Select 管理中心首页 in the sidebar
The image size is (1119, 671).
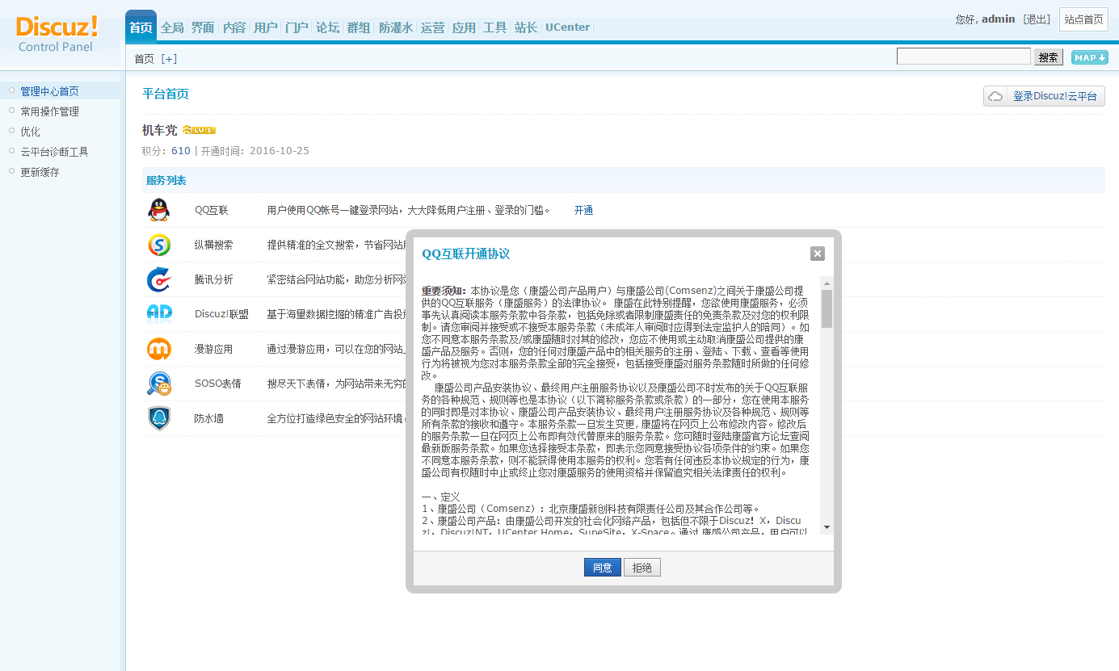click(50, 91)
